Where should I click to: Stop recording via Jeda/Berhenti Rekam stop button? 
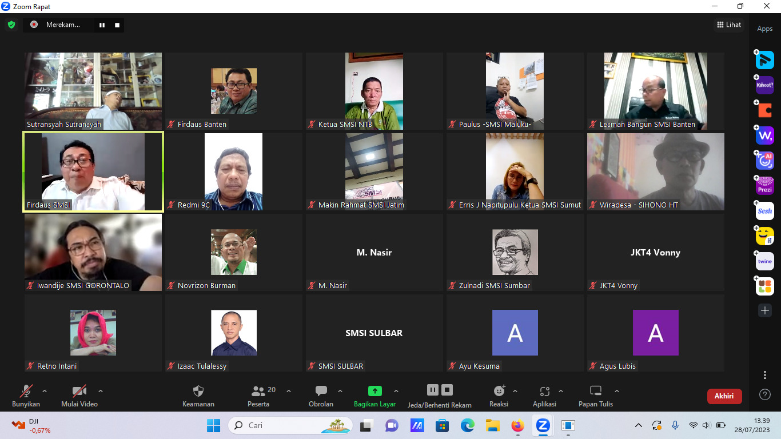[447, 390]
